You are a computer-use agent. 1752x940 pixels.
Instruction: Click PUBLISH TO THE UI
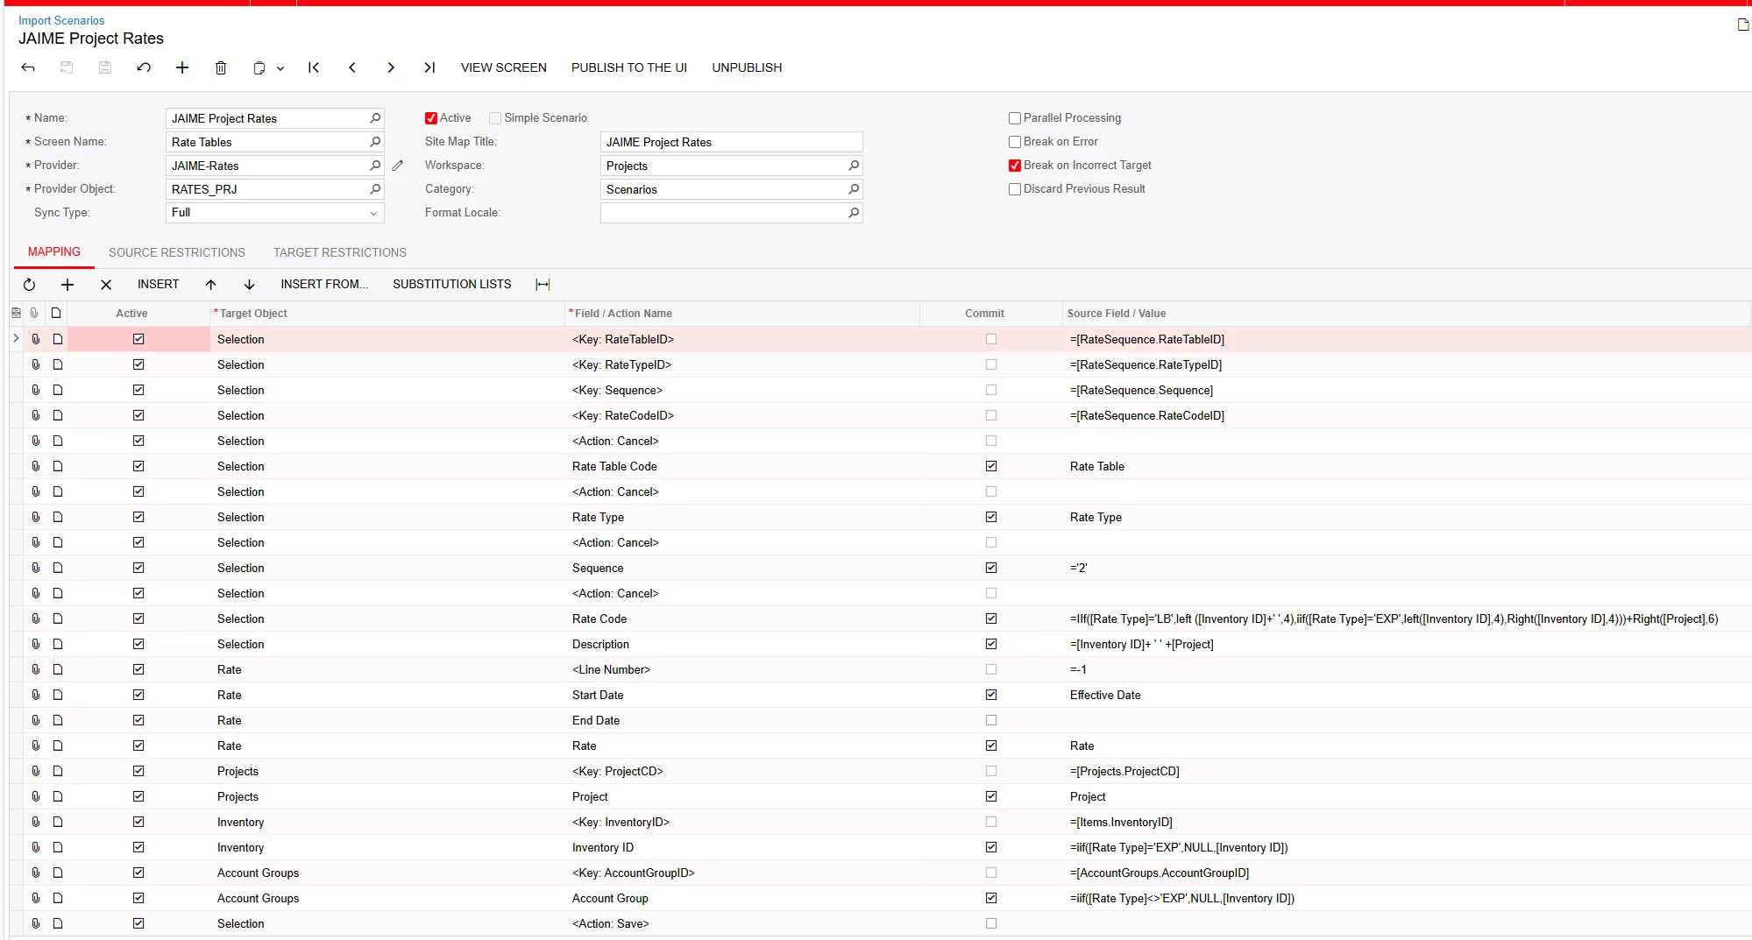pyautogui.click(x=629, y=67)
